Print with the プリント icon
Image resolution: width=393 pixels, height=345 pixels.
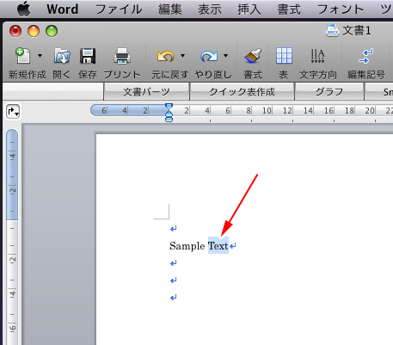[122, 56]
